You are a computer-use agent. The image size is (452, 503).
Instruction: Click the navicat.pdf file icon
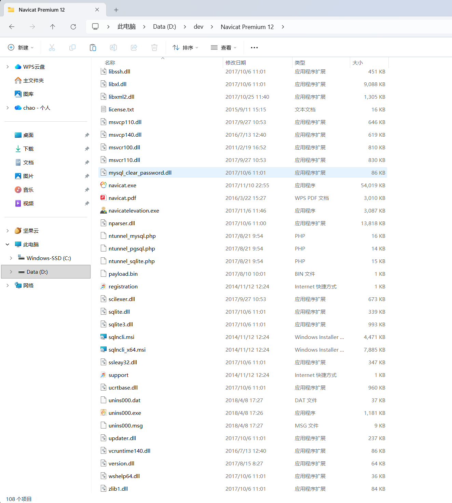click(104, 198)
